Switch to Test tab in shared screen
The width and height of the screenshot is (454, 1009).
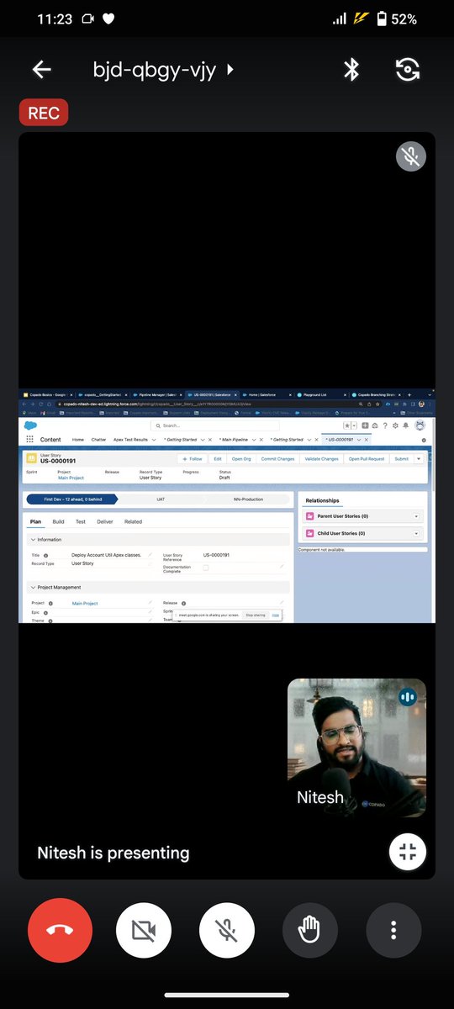pyautogui.click(x=81, y=522)
